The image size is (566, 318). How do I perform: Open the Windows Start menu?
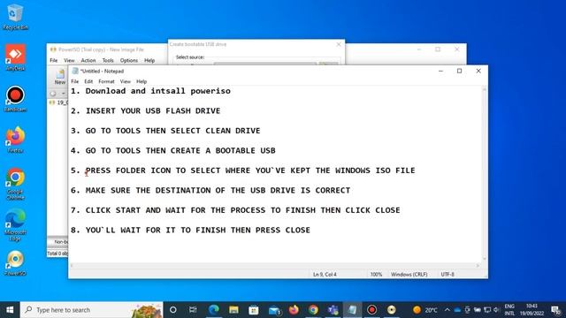click(x=10, y=310)
